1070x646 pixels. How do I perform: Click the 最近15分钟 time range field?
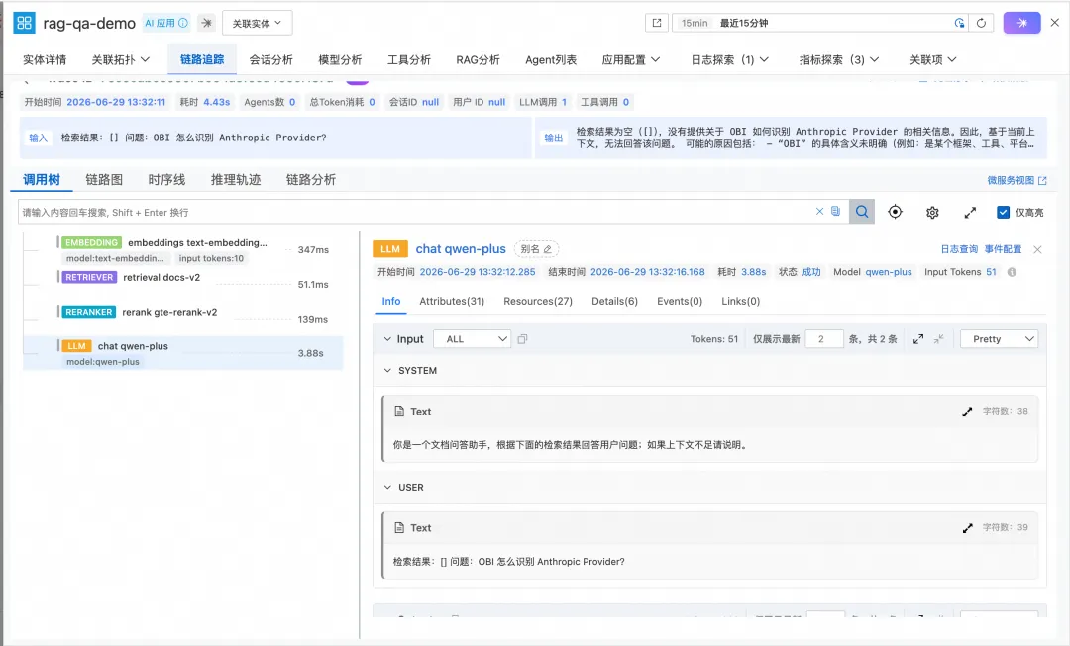(x=821, y=23)
